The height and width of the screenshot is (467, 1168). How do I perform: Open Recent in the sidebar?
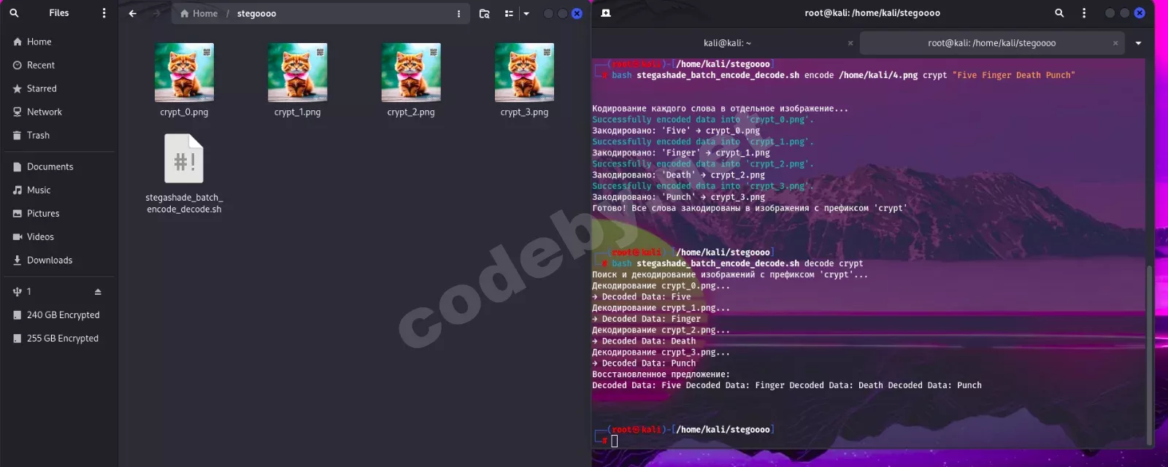click(x=58, y=65)
